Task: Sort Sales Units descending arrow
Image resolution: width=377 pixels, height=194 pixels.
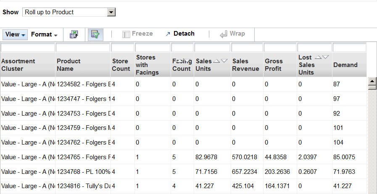Action: tap(224, 61)
